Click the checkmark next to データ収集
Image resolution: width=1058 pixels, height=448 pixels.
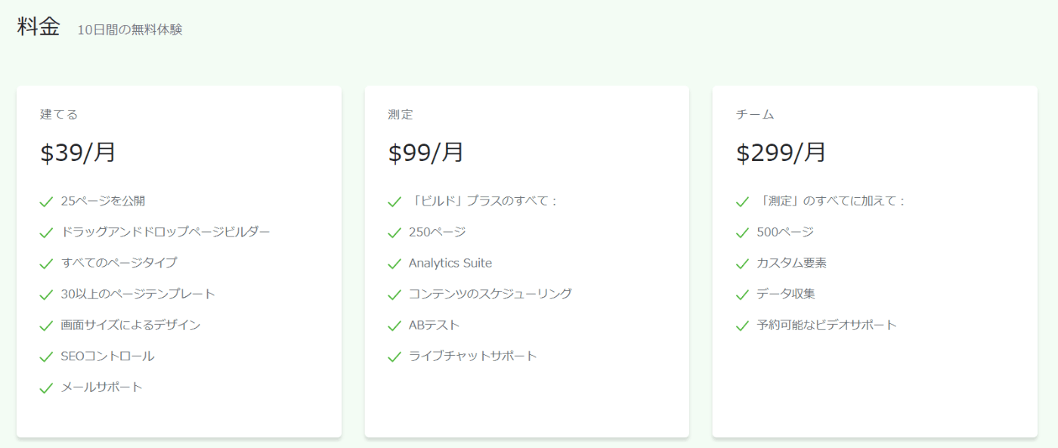(x=742, y=295)
